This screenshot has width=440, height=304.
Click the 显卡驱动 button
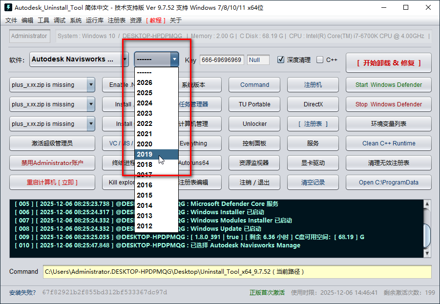313,162
